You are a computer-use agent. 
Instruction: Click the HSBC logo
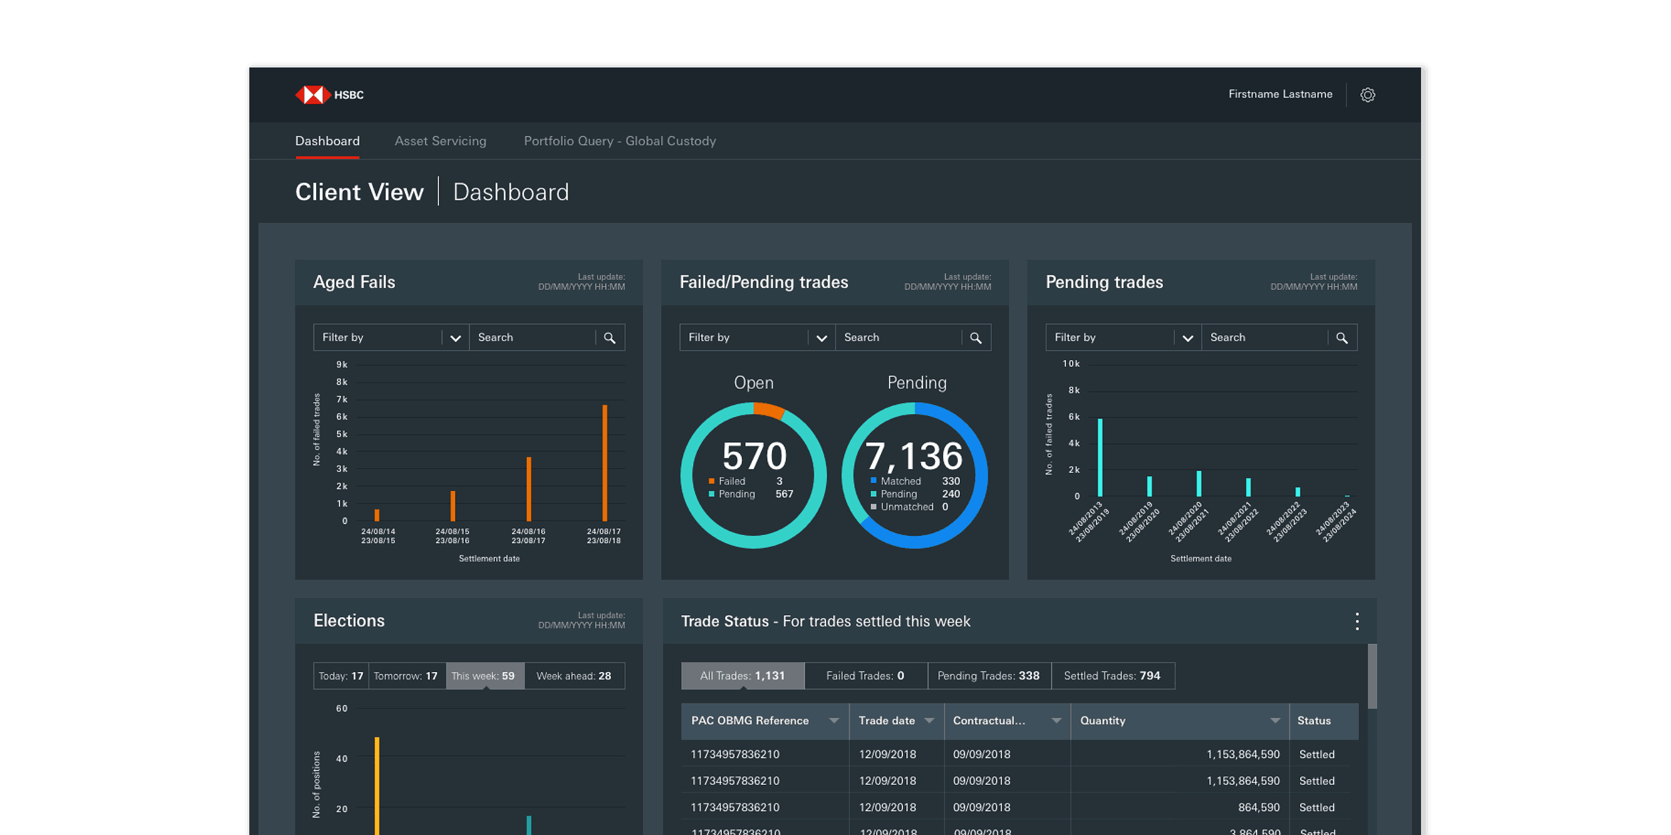pos(330,95)
